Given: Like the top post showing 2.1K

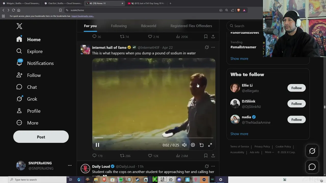Looking at the screenshot, I should coord(154,37).
